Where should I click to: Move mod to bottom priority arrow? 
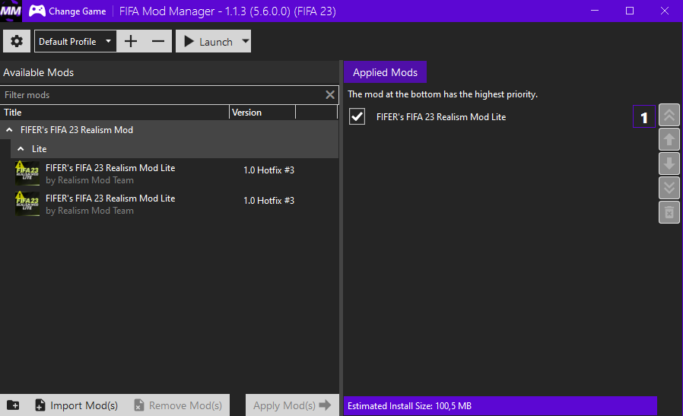point(669,188)
